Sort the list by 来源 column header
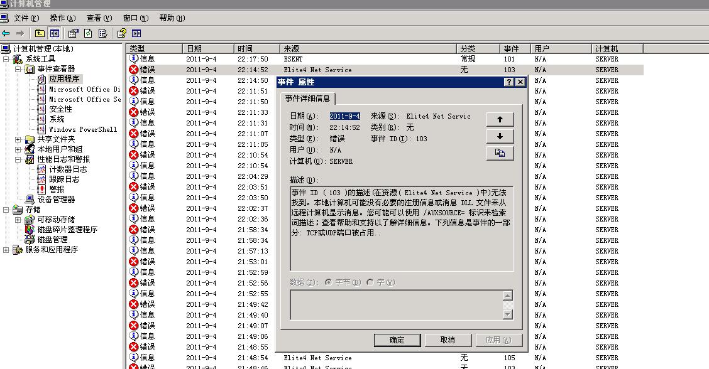Viewport: 709px width, 369px height. point(368,48)
